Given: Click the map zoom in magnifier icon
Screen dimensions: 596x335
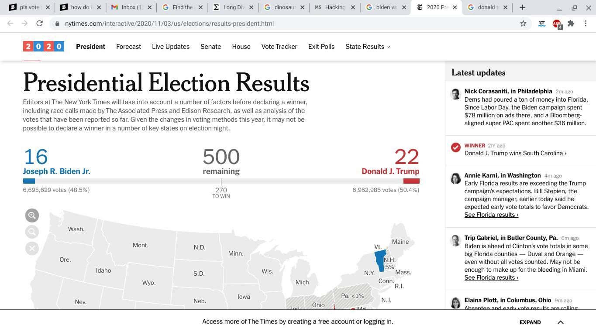Looking at the screenshot, I should [32, 215].
